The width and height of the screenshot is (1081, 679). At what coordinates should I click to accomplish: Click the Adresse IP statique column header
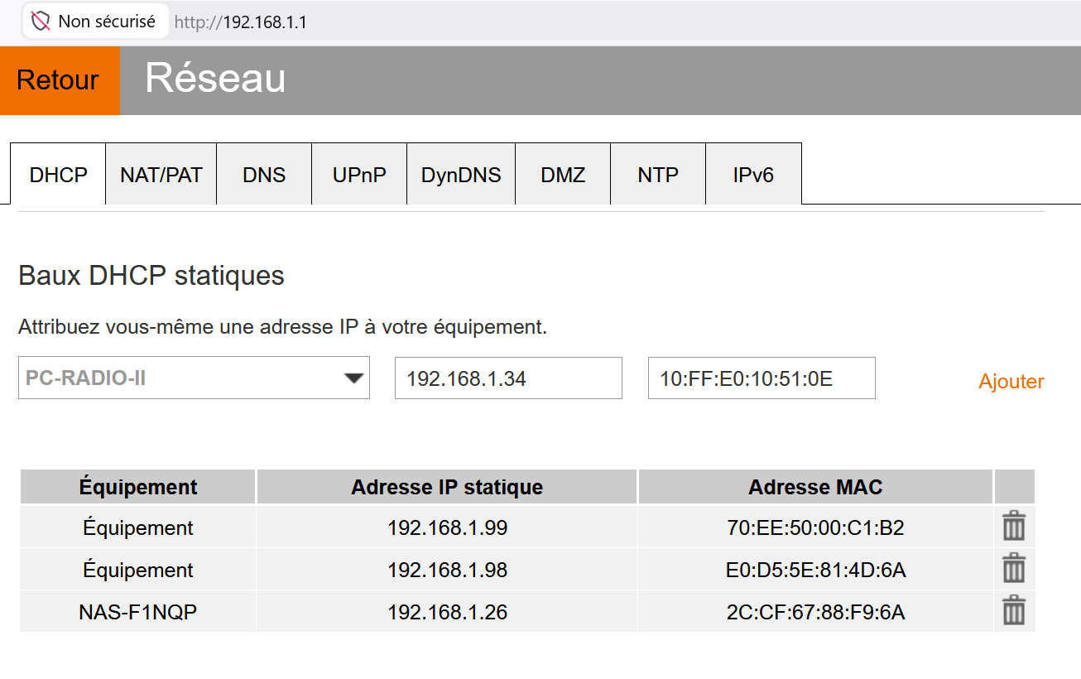(x=446, y=487)
